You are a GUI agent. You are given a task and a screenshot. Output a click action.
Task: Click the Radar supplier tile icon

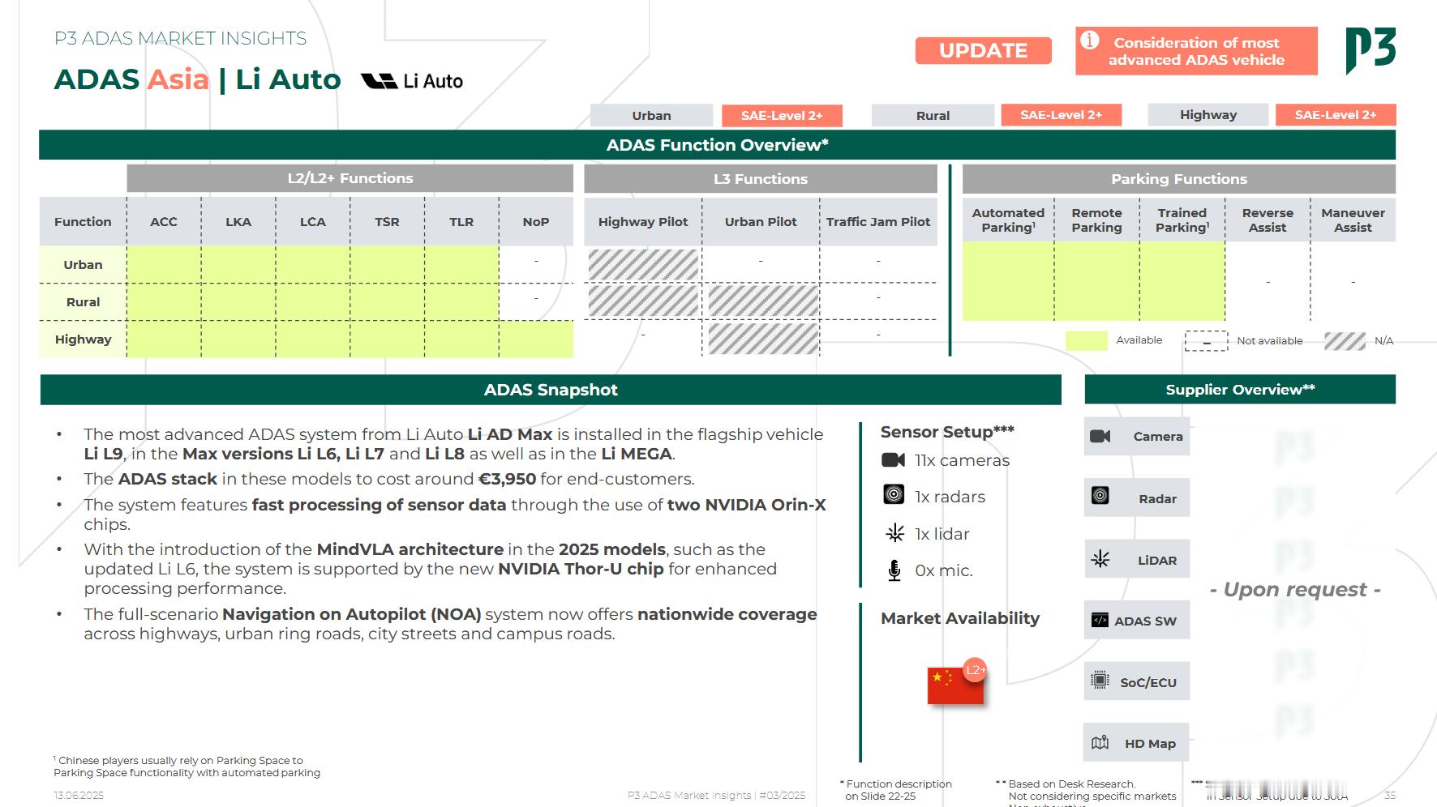click(1100, 495)
